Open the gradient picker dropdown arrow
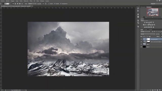The image size is (162, 91). [10, 4]
